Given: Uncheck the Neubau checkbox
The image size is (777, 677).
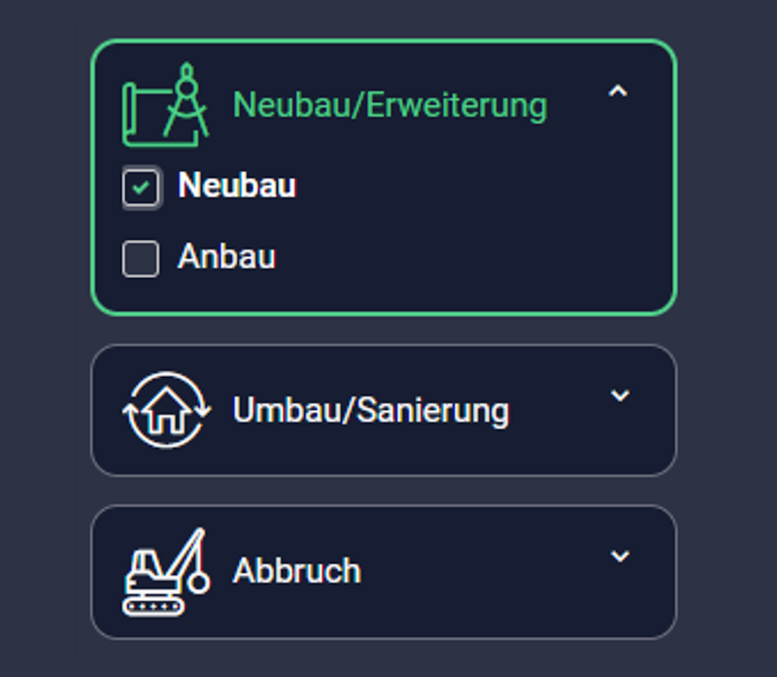Looking at the screenshot, I should point(141,187).
